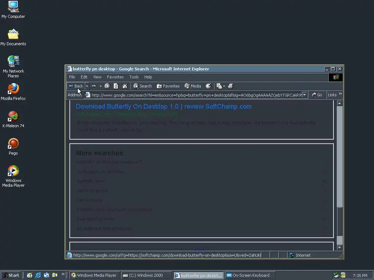Launch Mozilla Firefox from the desktop

(x=13, y=92)
